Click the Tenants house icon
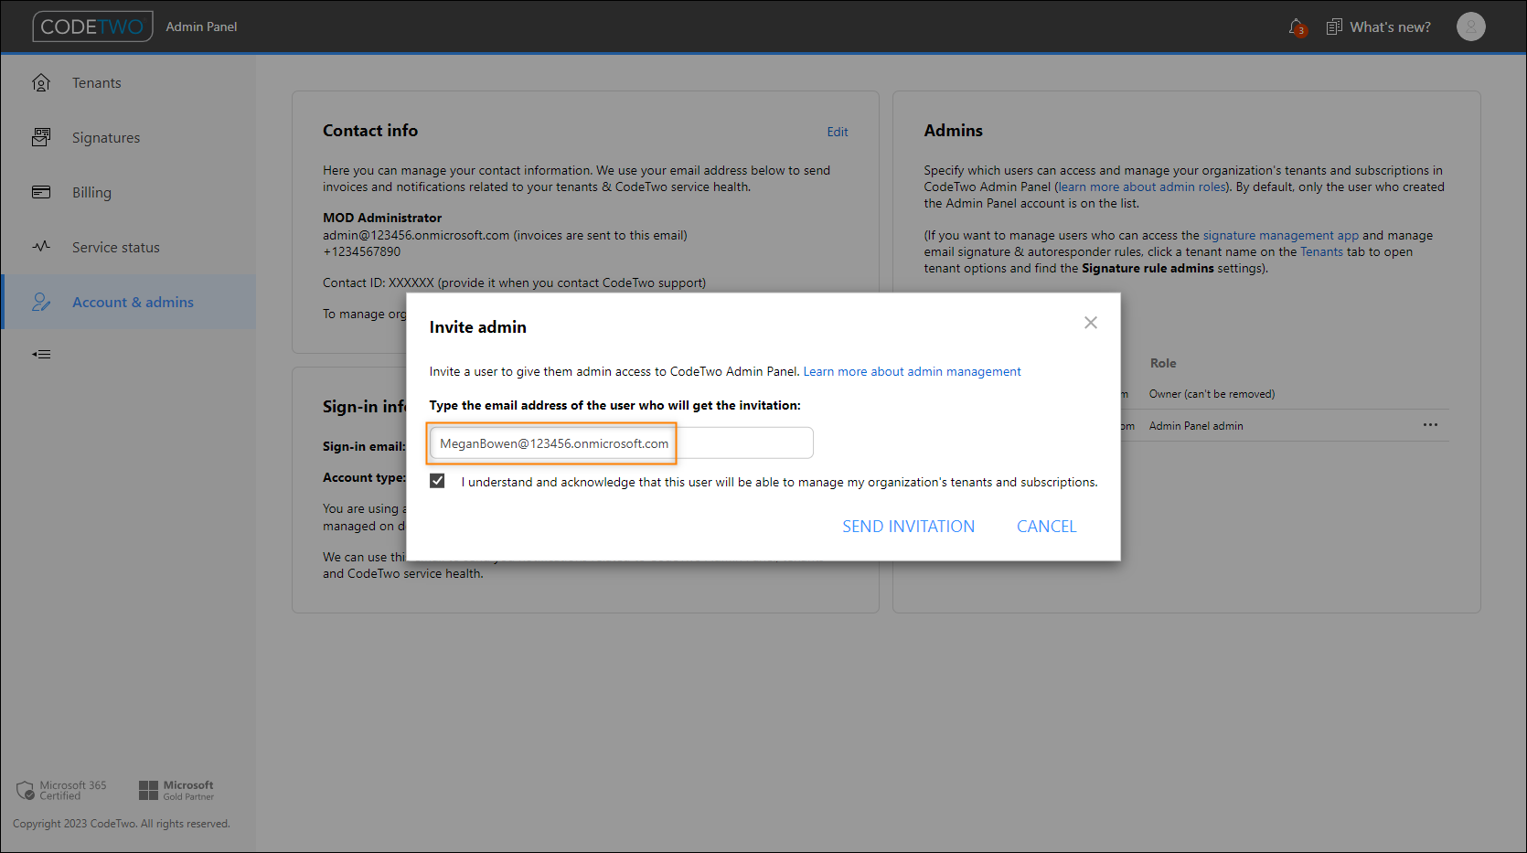The height and width of the screenshot is (853, 1527). [x=41, y=82]
